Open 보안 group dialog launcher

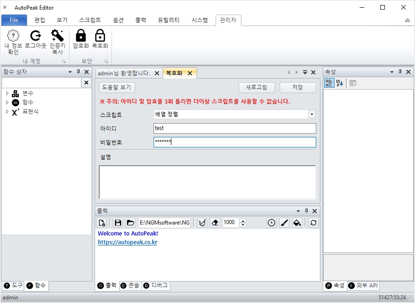pos(106,61)
